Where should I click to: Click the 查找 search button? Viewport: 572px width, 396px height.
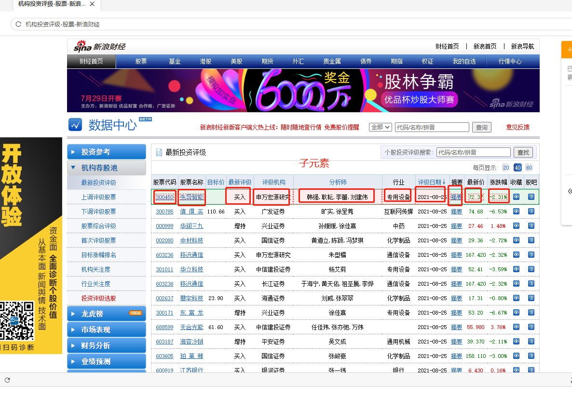(x=523, y=152)
